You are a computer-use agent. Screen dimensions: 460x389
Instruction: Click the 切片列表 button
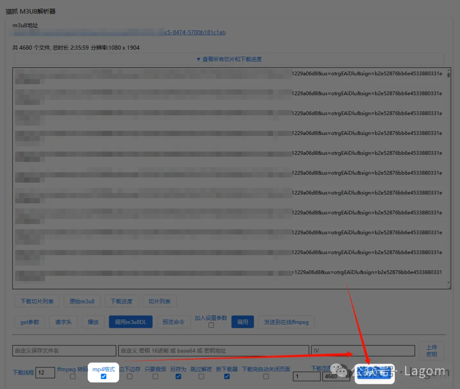click(159, 301)
